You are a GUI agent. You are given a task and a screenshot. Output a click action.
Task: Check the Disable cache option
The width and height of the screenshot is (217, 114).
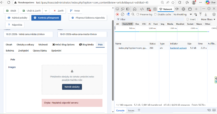[155, 14]
